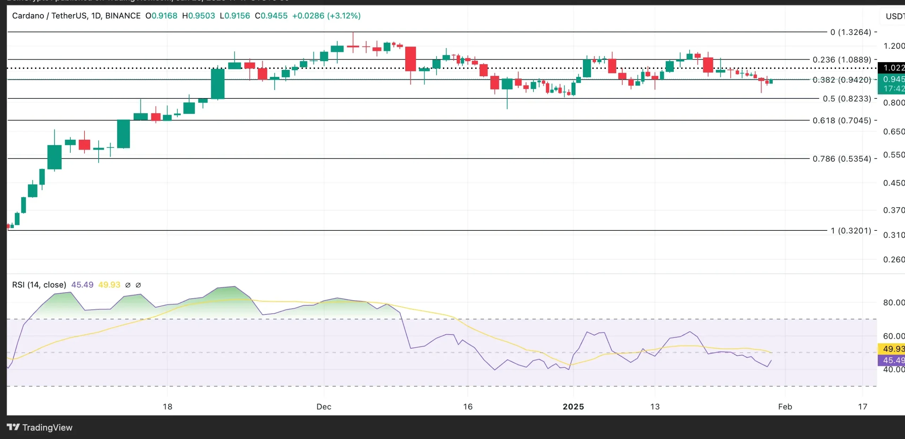The height and width of the screenshot is (439, 905).
Task: Click the Fibonacci label 0.618 (0.7045)
Action: point(842,121)
